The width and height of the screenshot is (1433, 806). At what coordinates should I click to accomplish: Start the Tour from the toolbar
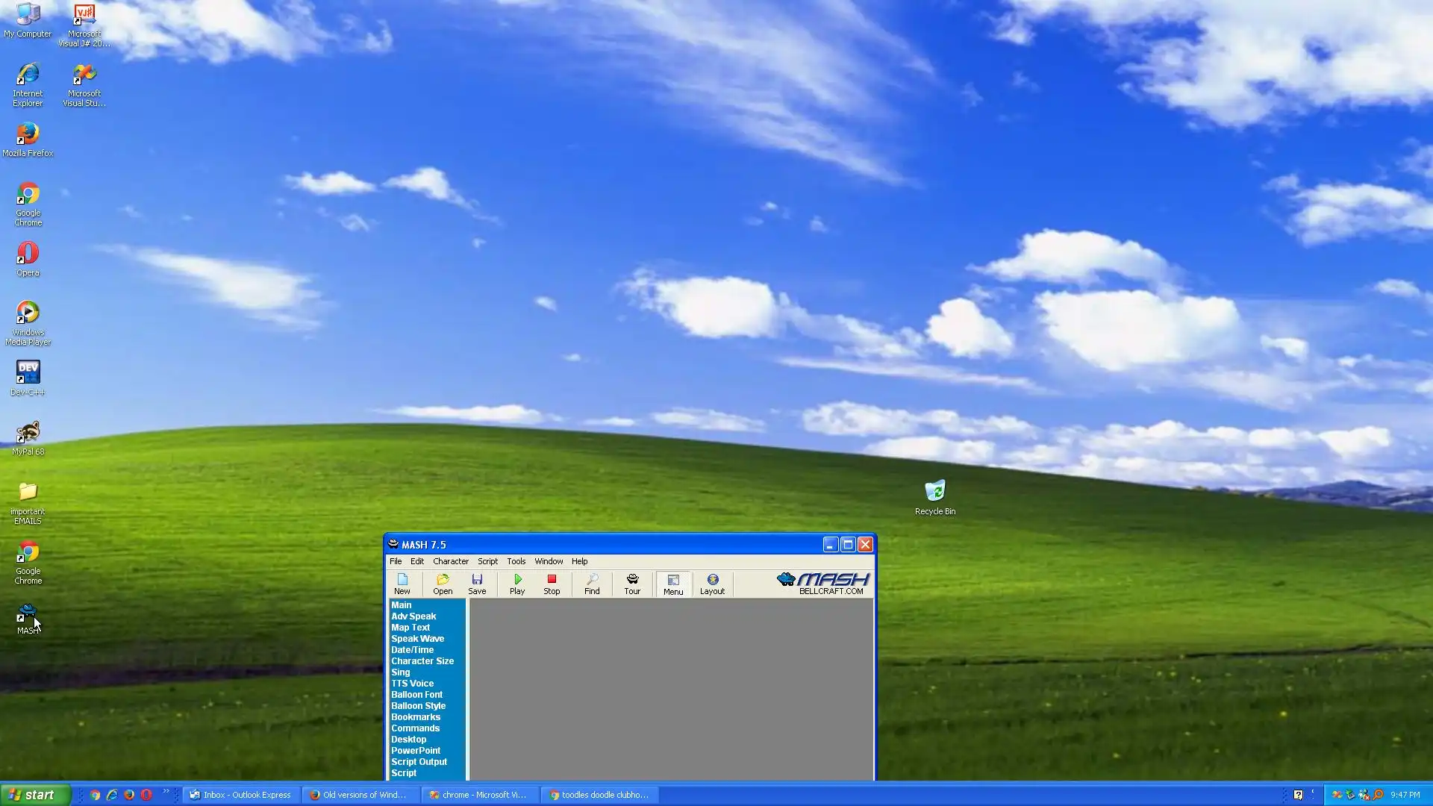(632, 584)
